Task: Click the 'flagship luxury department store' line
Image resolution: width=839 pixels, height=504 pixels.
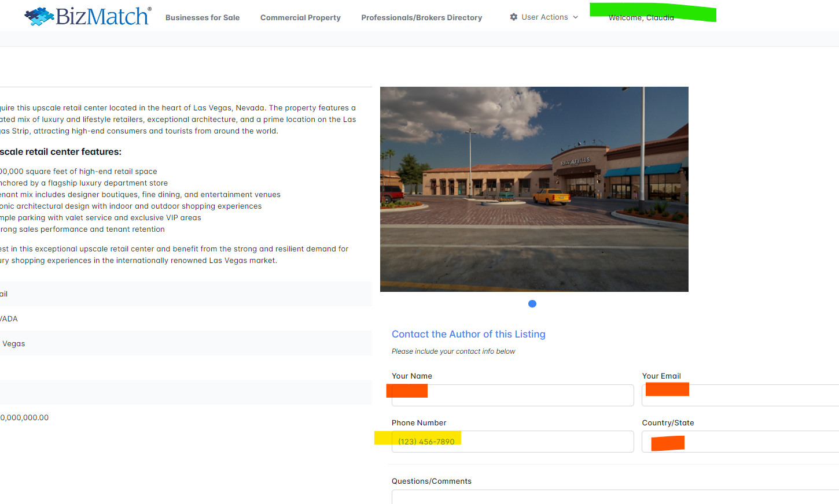Action: (84, 183)
